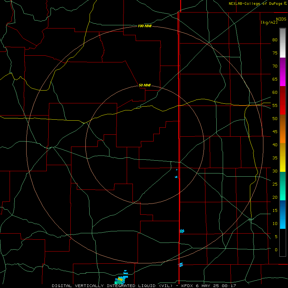Click the 75 value on the scale
288x288 pixels.
point(275,53)
